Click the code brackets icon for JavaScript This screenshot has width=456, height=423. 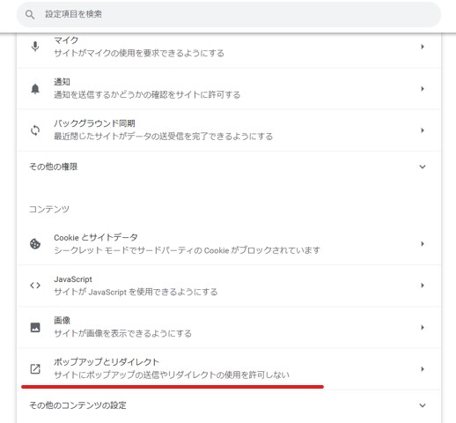pyautogui.click(x=35, y=286)
